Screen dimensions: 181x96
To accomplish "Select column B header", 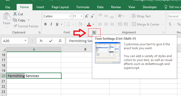I will [85, 49].
